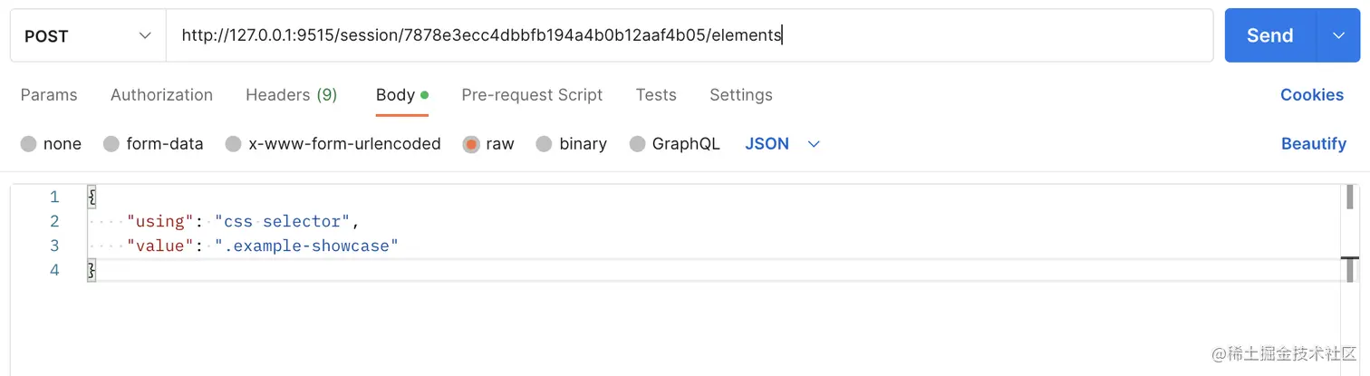This screenshot has width=1370, height=376.
Task: Choose the x-www-form-urlencoded radio option
Action: pos(234,144)
